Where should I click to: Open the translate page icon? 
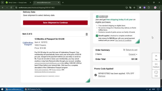click(x=130, y=8)
